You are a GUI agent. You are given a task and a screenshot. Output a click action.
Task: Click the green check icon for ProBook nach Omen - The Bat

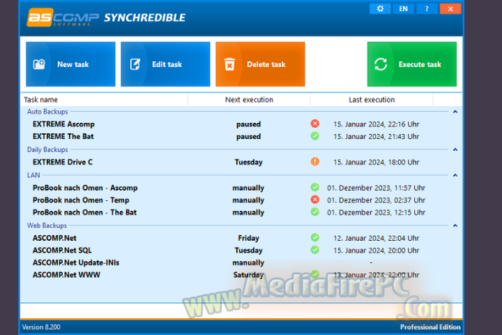[x=315, y=211]
